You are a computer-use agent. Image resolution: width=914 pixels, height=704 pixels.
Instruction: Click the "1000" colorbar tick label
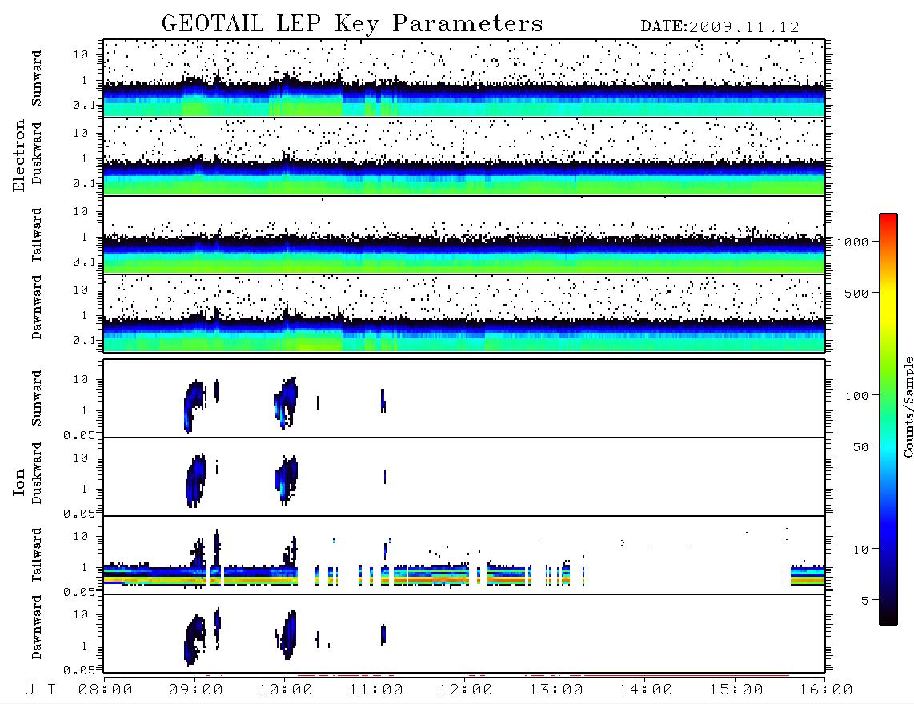[x=853, y=242]
